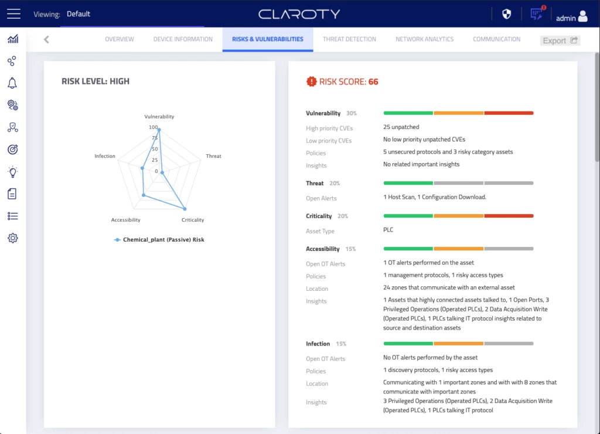Select the asset map nodes icon
This screenshot has width=600, height=434.
point(13,60)
